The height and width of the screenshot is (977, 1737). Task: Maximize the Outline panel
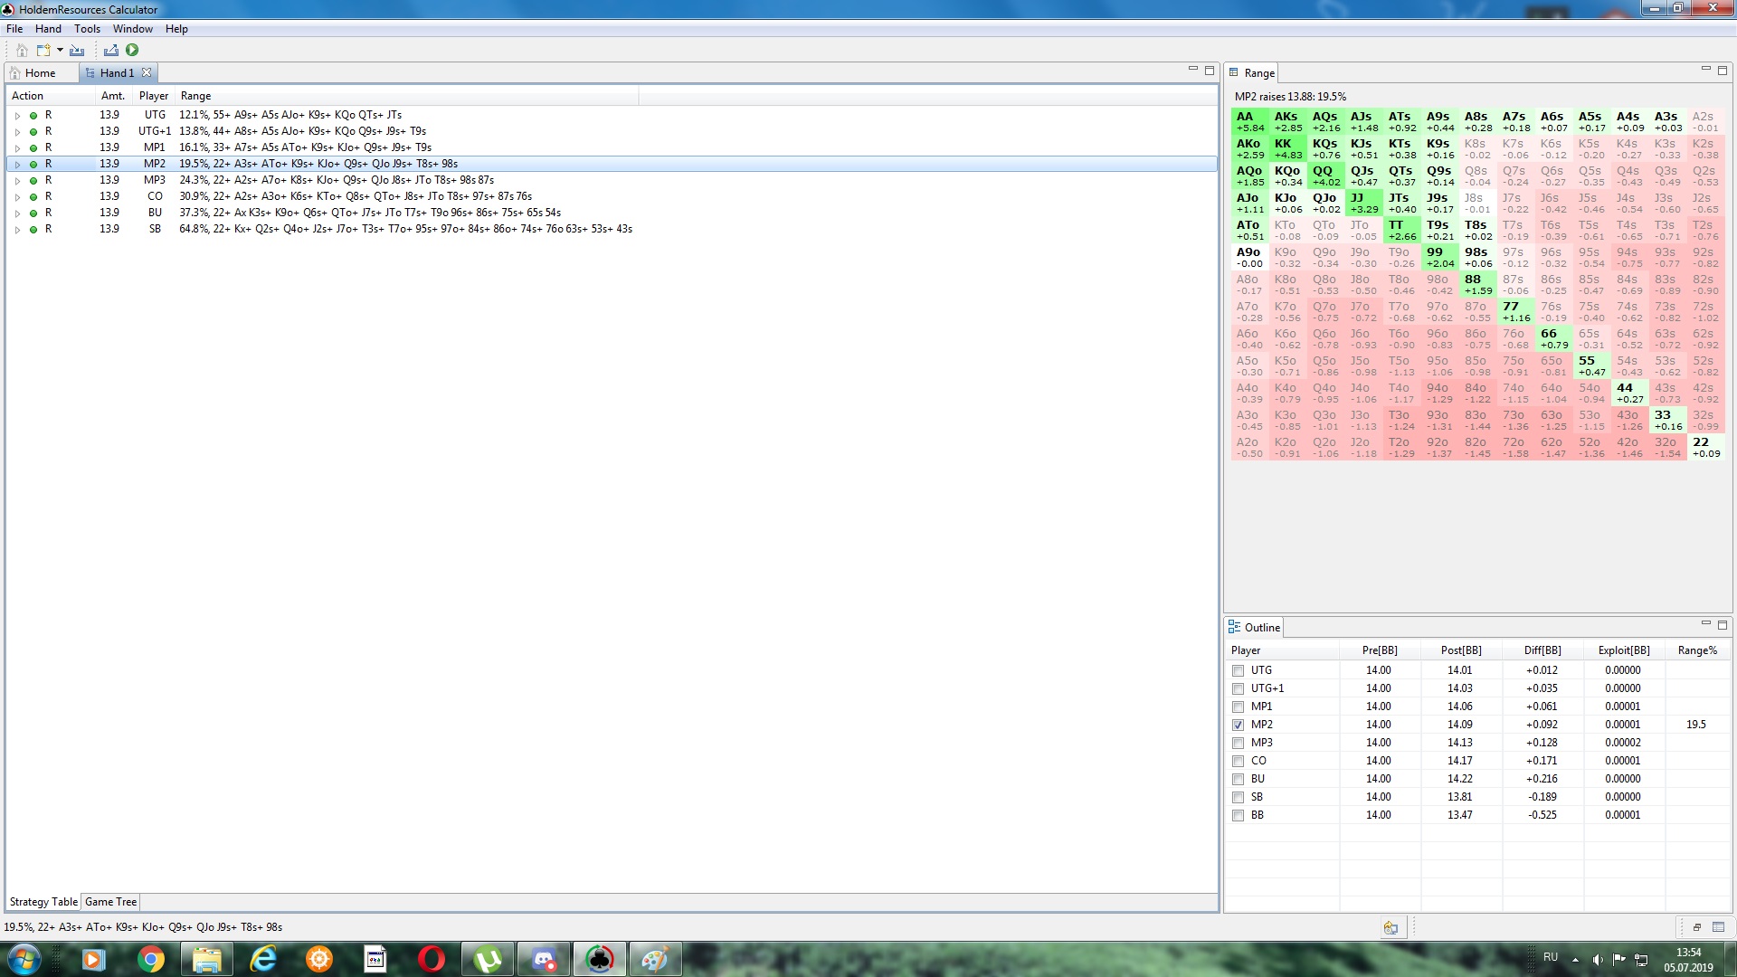click(1722, 624)
